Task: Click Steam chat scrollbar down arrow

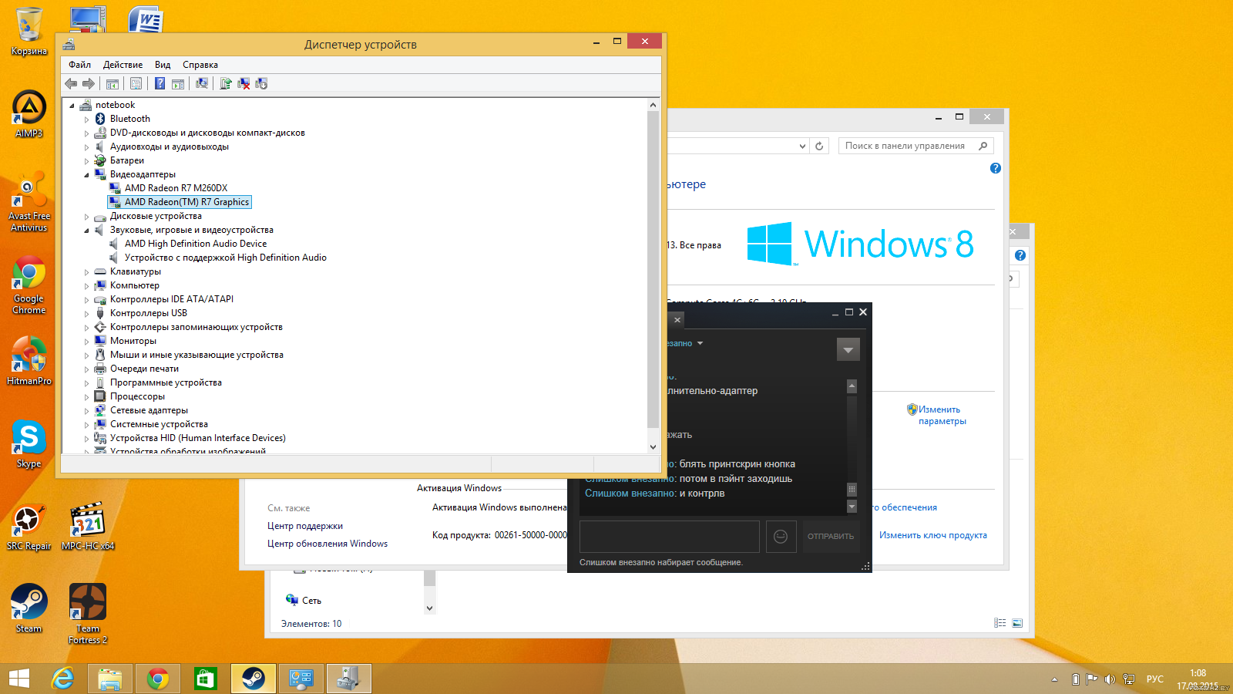Action: [852, 507]
